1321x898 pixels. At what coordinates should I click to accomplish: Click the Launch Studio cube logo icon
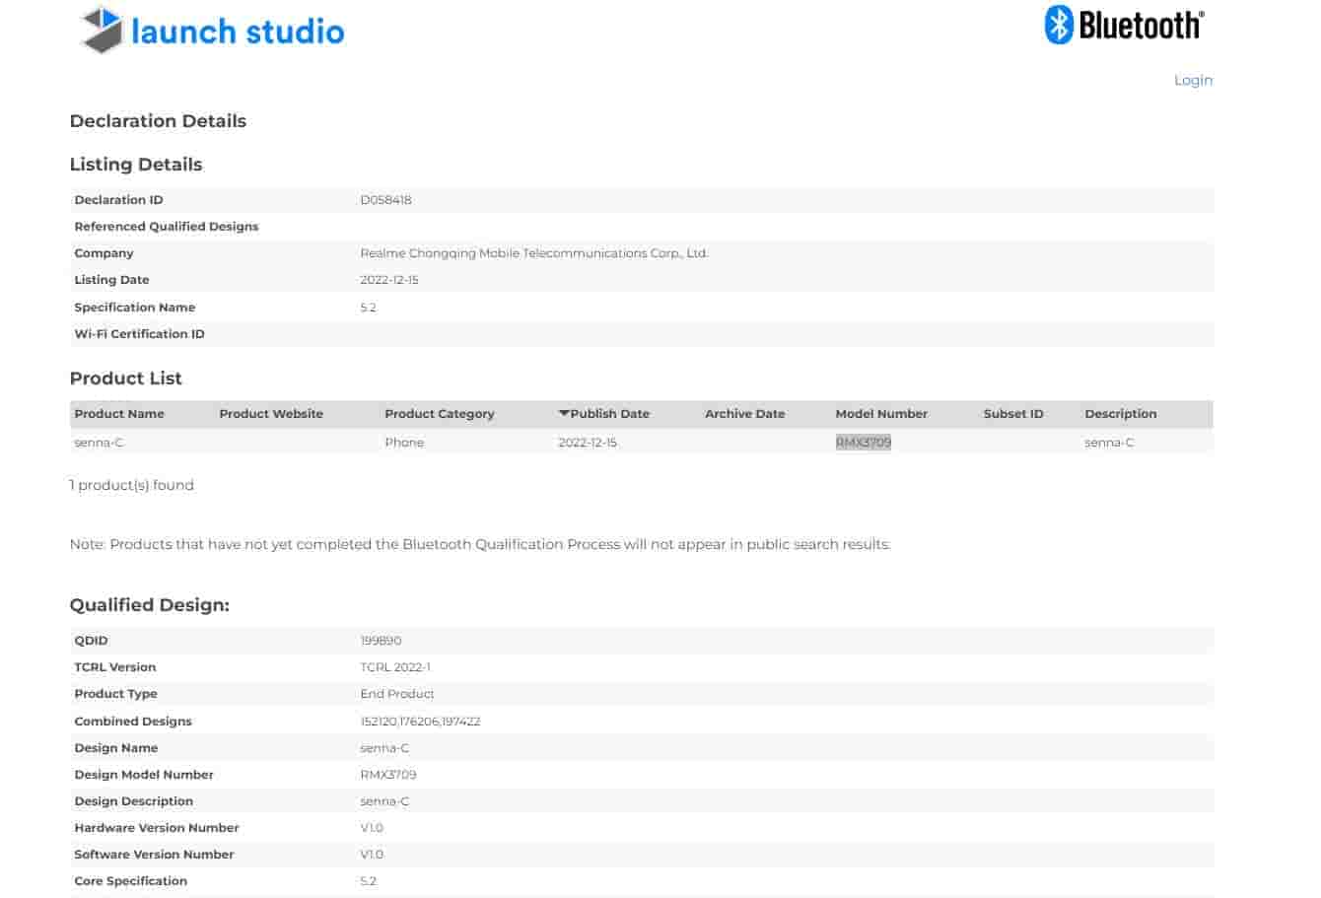[102, 30]
